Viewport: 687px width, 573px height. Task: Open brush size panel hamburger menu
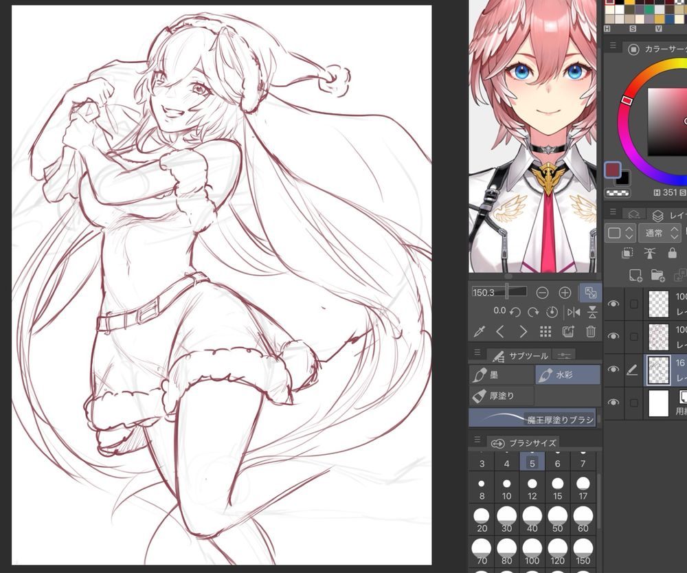click(x=477, y=440)
